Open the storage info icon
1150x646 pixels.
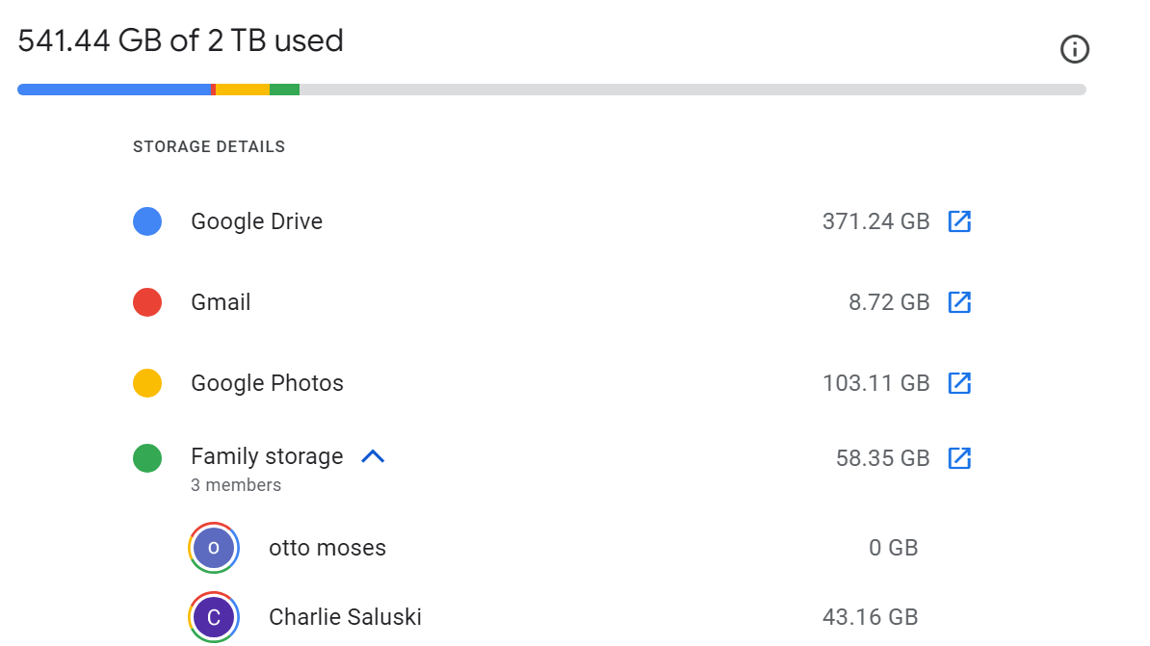coord(1075,49)
